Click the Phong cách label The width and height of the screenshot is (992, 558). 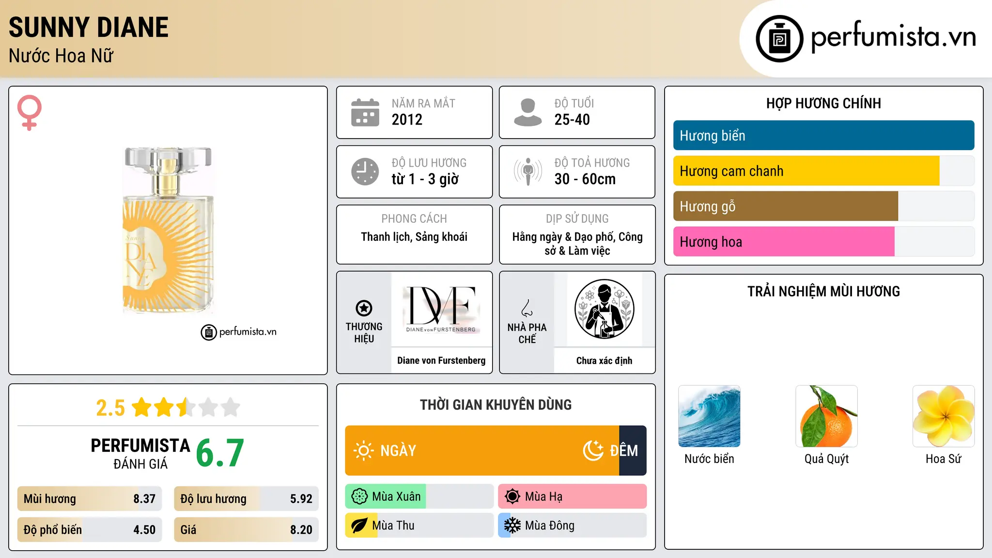[414, 219]
